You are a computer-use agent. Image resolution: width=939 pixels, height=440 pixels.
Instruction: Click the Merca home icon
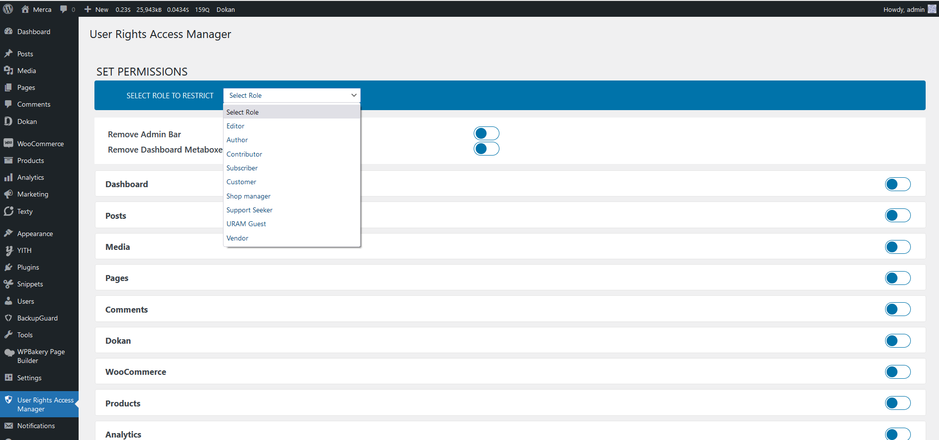click(25, 9)
